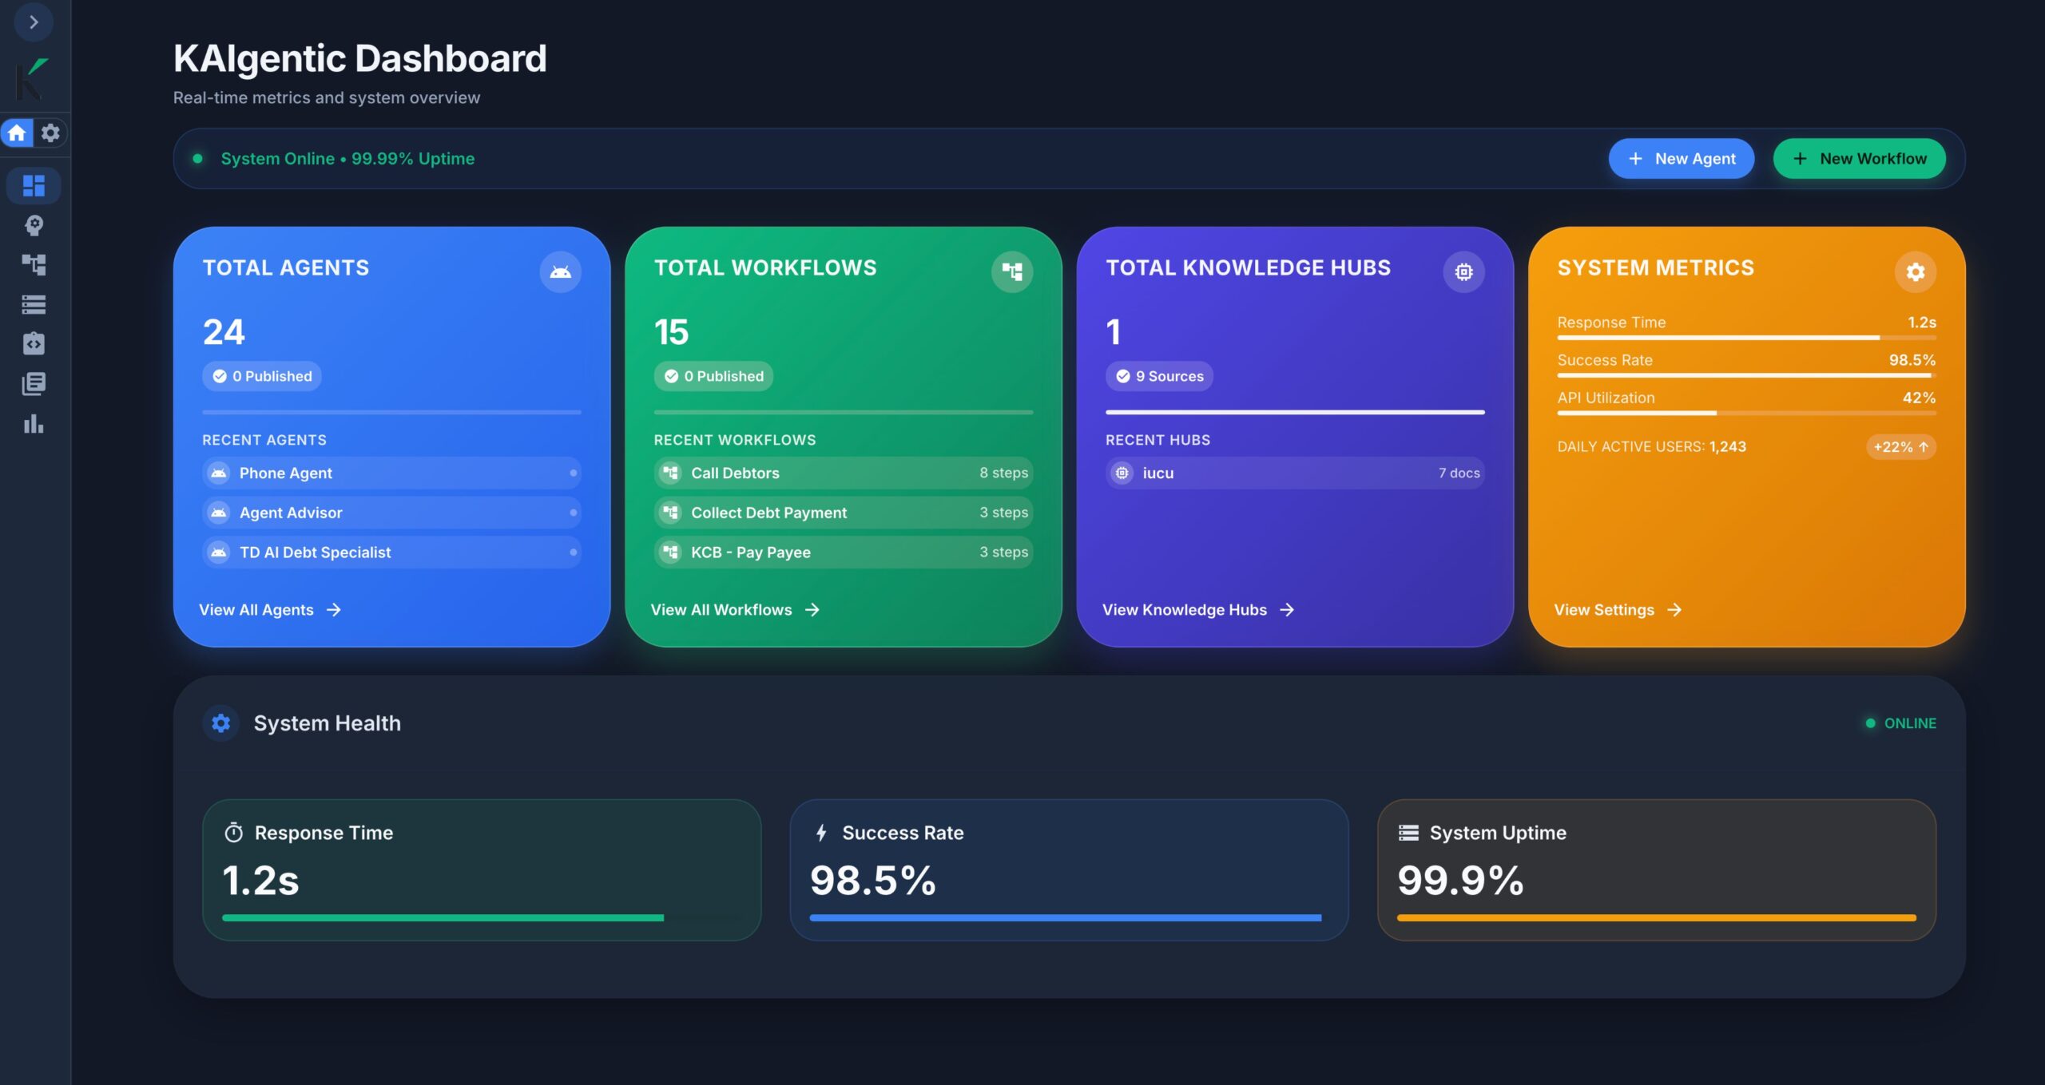Follow the View All Agents link
The height and width of the screenshot is (1085, 2045).
[270, 610]
